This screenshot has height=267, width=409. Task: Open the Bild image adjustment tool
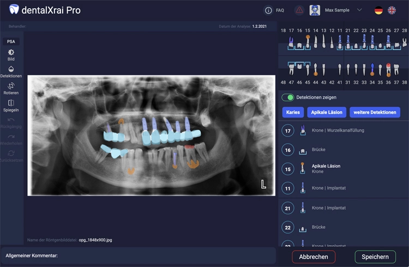click(x=11, y=55)
